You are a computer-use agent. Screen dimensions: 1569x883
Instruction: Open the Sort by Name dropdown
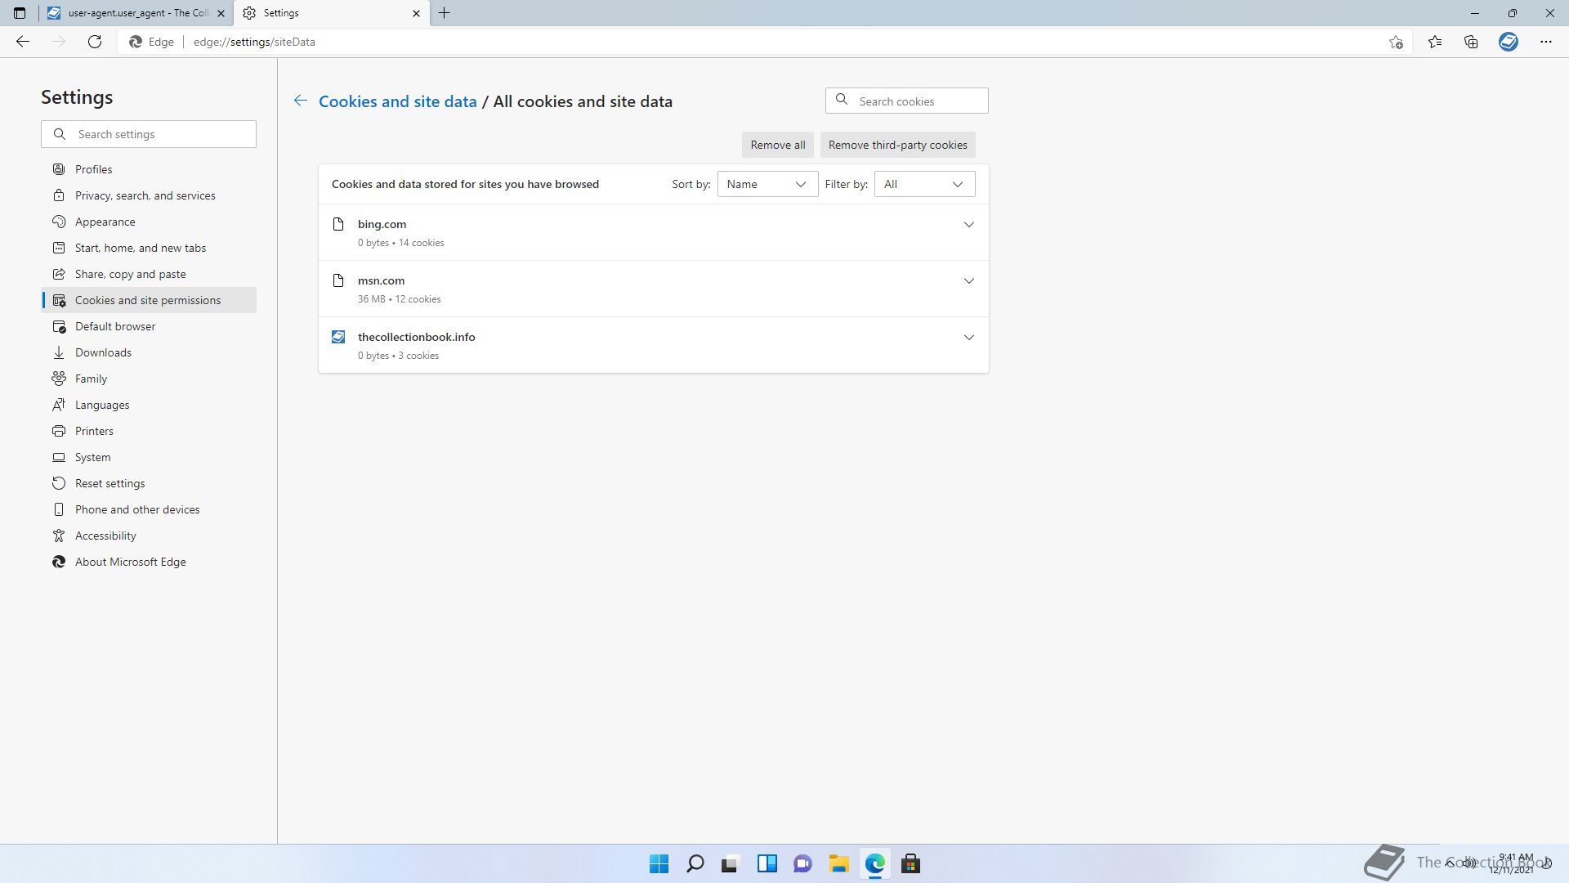pos(767,184)
